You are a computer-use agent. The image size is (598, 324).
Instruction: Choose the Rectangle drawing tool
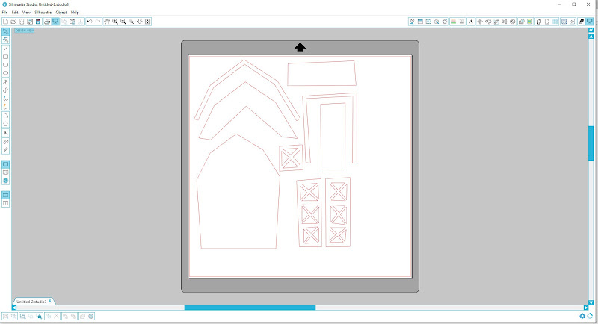tap(6, 57)
